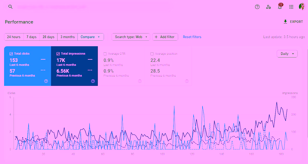Click the impressions peak near day 180
Screen dimensions: 308x164
[277, 102]
